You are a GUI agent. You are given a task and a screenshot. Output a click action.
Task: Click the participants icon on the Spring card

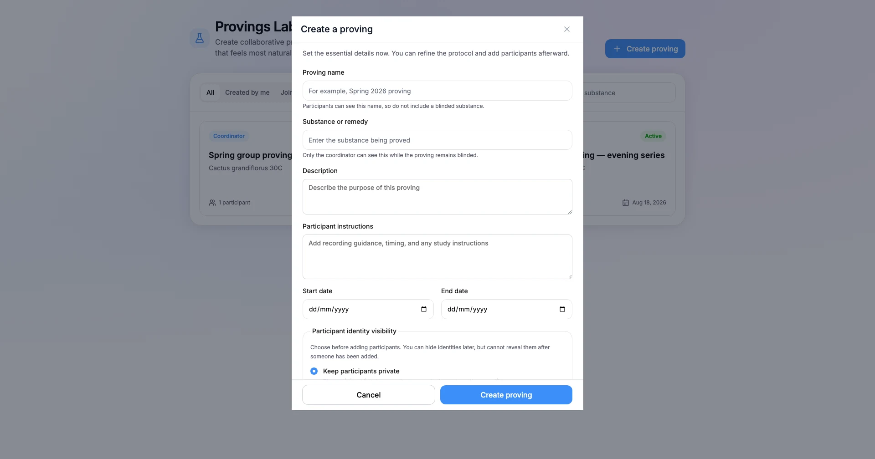point(212,203)
